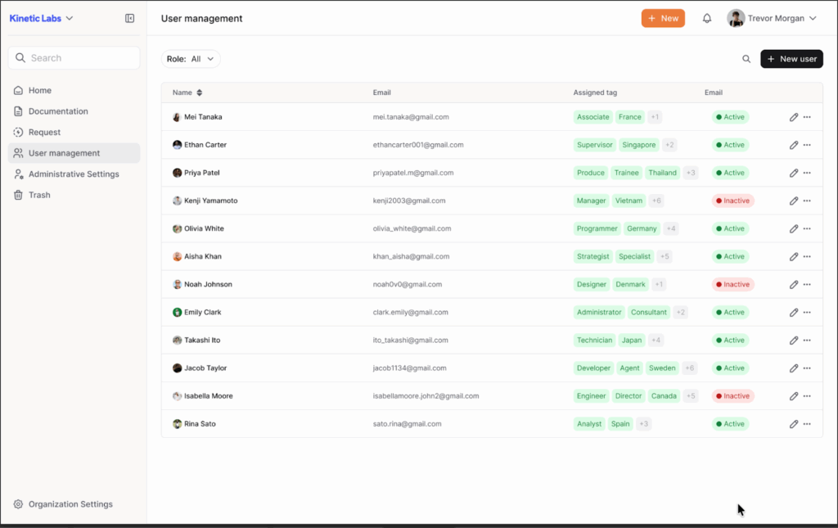
Task: Select the Trash item in the sidebar
Action: pyautogui.click(x=38, y=195)
